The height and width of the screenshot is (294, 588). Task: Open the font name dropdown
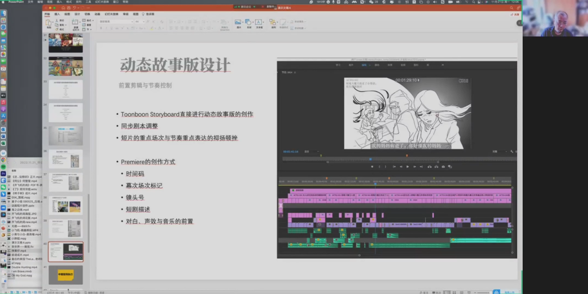(x=132, y=22)
